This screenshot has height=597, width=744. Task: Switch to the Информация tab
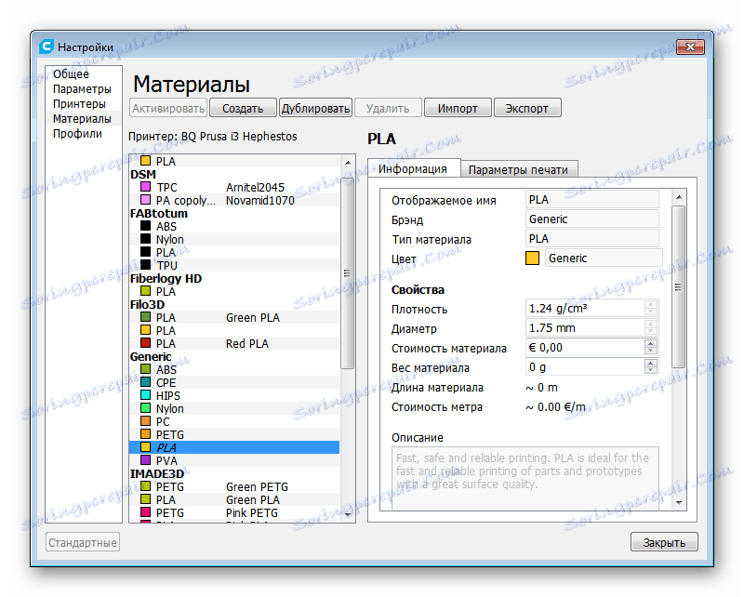tap(413, 169)
